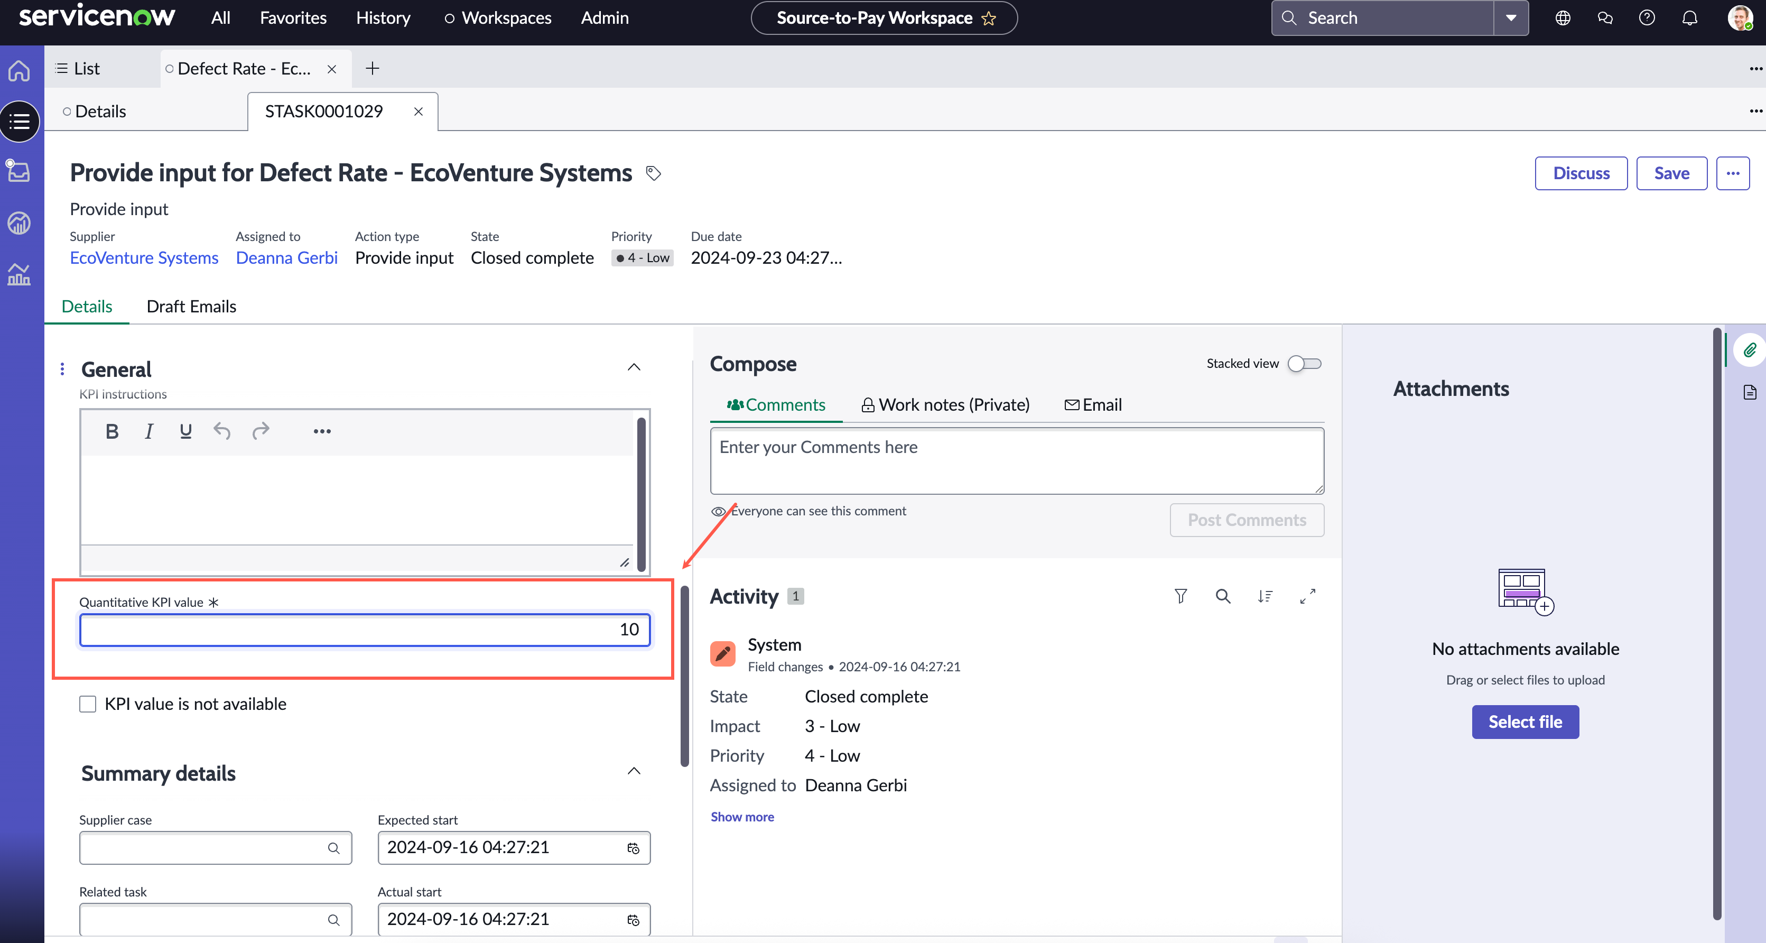Screen dimensions: 1766x943
Task: Sort the Activity stream entries
Action: coord(1266,596)
